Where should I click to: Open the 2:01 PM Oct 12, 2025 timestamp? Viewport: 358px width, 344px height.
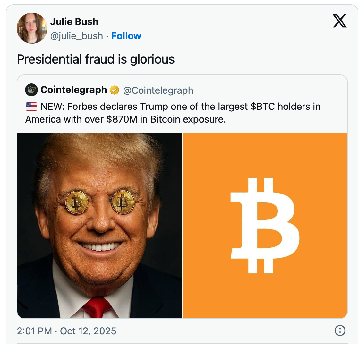(66, 331)
